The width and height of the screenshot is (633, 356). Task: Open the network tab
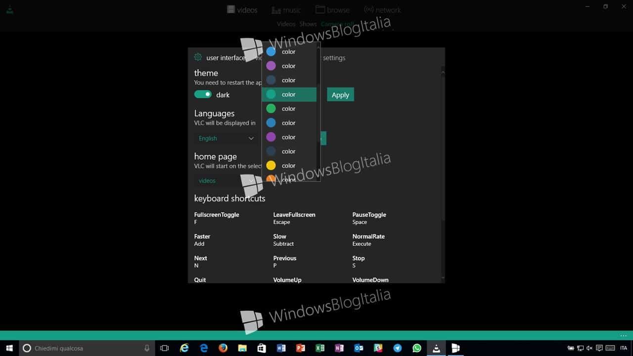pos(382,10)
